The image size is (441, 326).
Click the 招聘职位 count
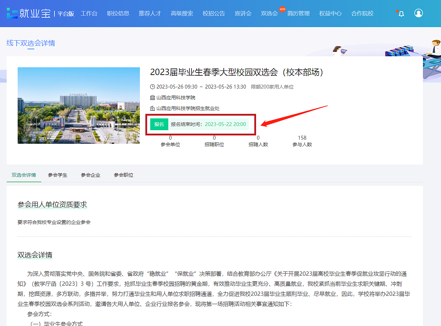(214, 141)
